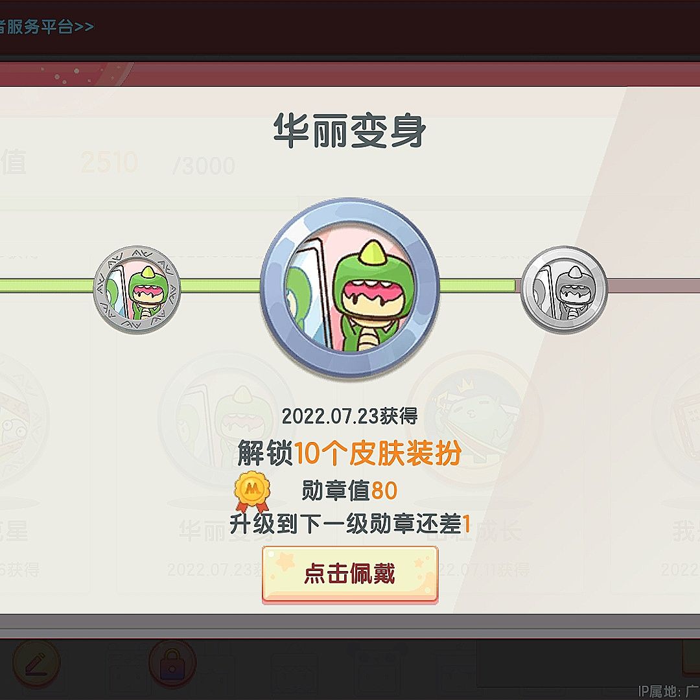Click the faded crown chick medal thumbnail
The height and width of the screenshot is (700, 700).
(x=476, y=419)
